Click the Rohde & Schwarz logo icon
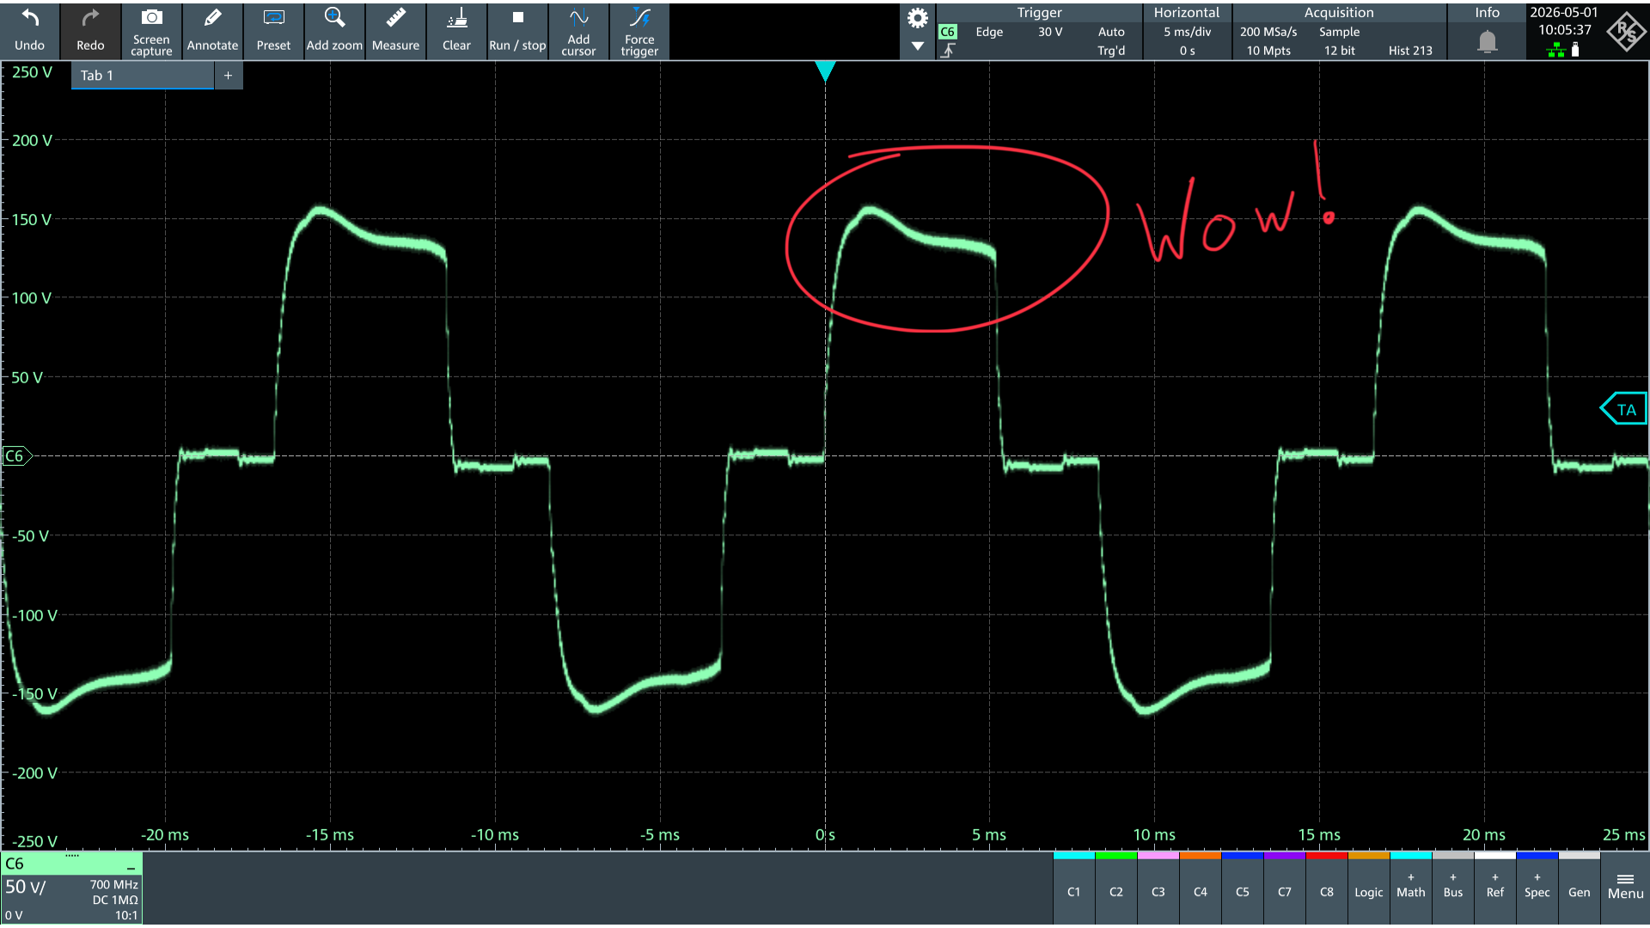The width and height of the screenshot is (1650, 928). (x=1626, y=32)
